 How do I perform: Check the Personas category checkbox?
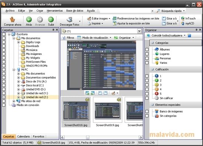[x=147, y=58]
